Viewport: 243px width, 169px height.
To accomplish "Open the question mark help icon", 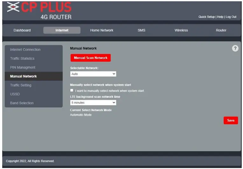I will click(235, 48).
